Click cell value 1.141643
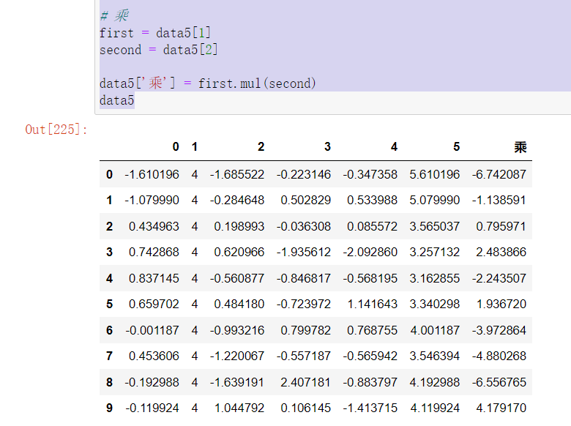The width and height of the screenshot is (571, 426). (372, 304)
